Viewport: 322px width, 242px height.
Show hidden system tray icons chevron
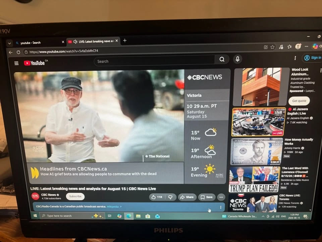(263, 216)
